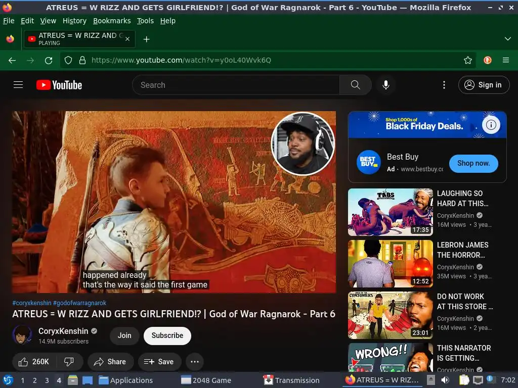The width and height of the screenshot is (518, 388).
Task: Join the CoryxKenshin channel membership
Action: (124, 335)
